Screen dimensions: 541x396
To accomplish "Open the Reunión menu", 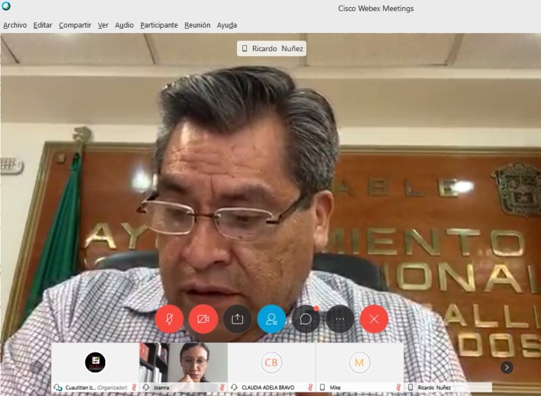I will pyautogui.click(x=197, y=25).
